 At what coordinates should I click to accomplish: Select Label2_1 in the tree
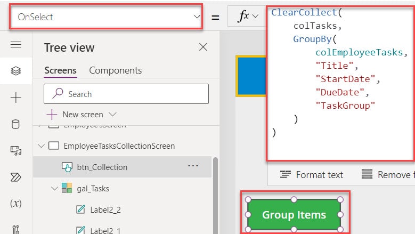[105, 231]
